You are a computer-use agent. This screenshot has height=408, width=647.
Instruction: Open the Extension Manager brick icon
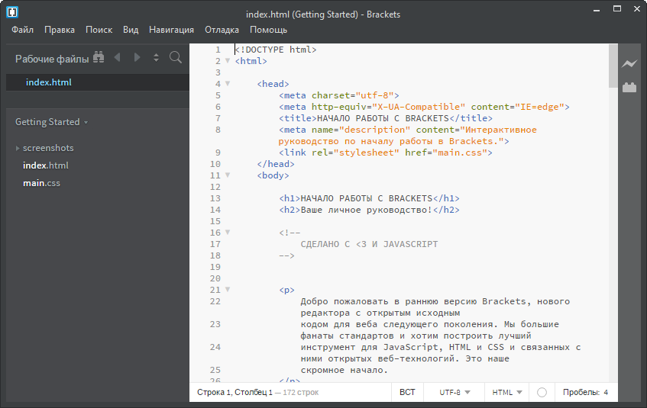629,87
